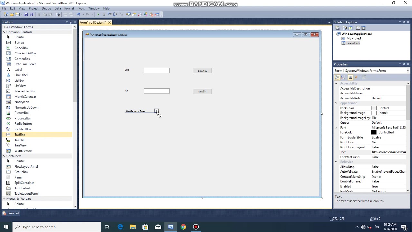This screenshot has width=412, height=232.
Task: Collapse the Containers section in Toolbox
Action: 4,156
